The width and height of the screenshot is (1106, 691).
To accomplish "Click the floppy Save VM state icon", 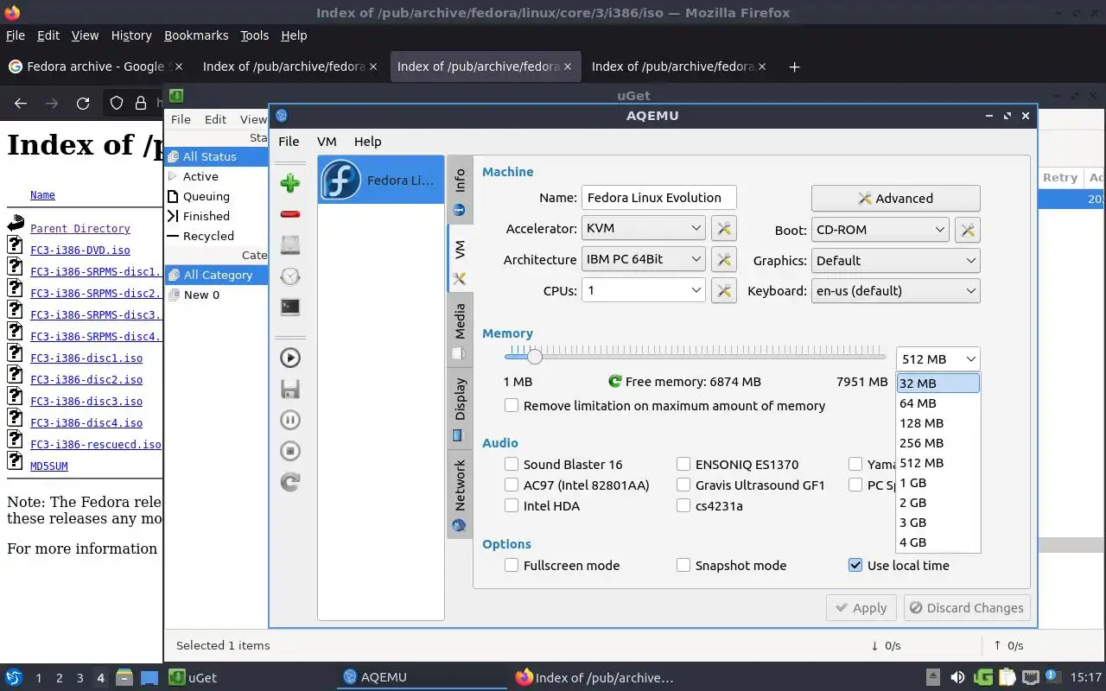I will tap(290, 389).
